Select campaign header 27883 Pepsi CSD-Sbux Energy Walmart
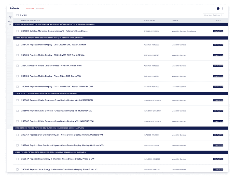 pos(120,152)
